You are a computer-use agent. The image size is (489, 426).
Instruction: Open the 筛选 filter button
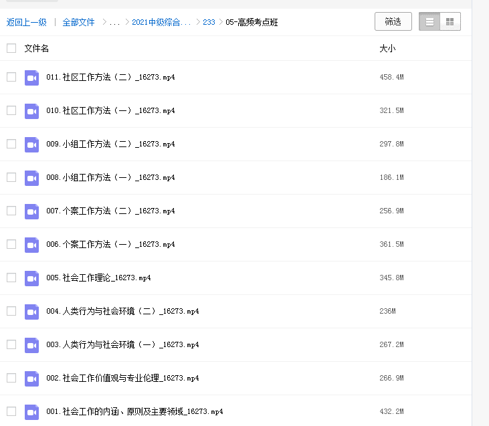click(x=393, y=21)
